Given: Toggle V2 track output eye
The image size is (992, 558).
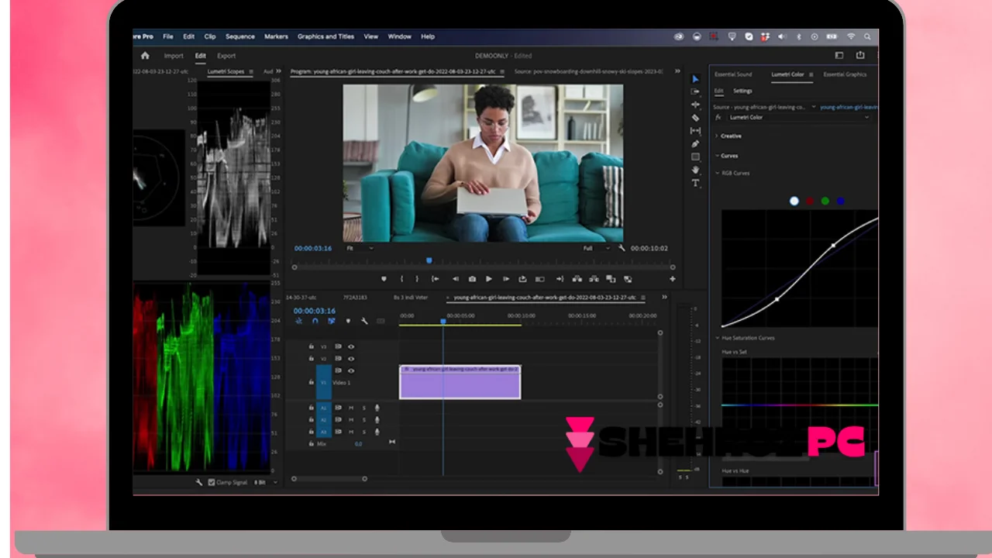Looking at the screenshot, I should pos(351,359).
